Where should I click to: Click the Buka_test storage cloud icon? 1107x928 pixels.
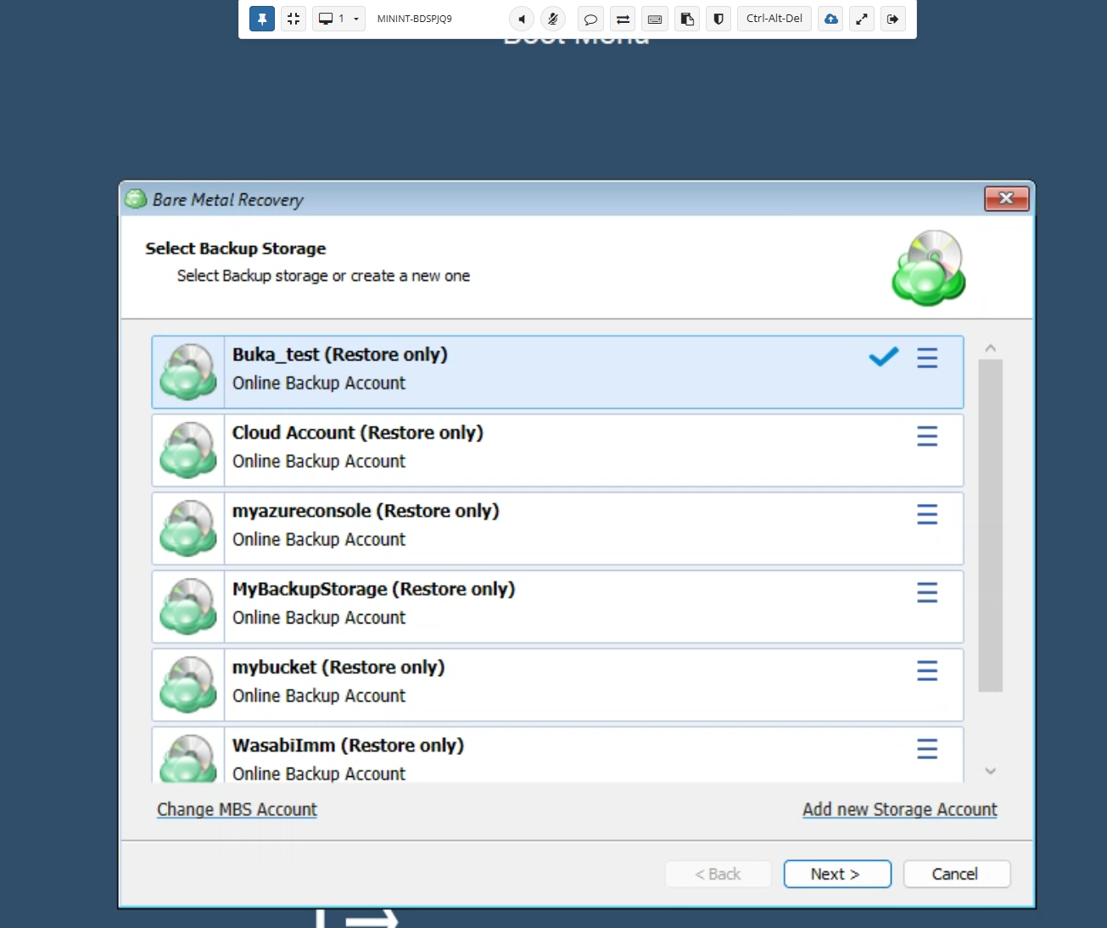point(188,372)
